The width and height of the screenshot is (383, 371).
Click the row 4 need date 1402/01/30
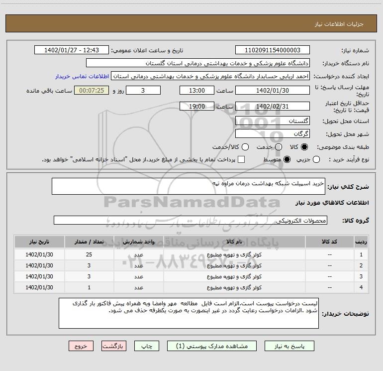tap(39, 288)
